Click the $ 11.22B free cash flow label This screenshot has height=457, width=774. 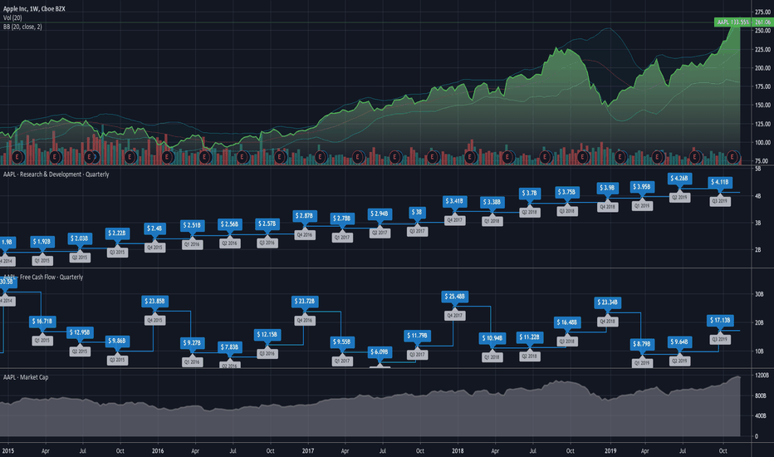point(530,337)
